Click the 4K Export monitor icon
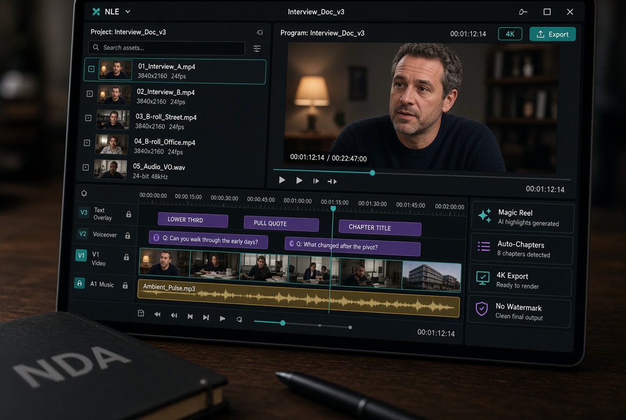 483,278
